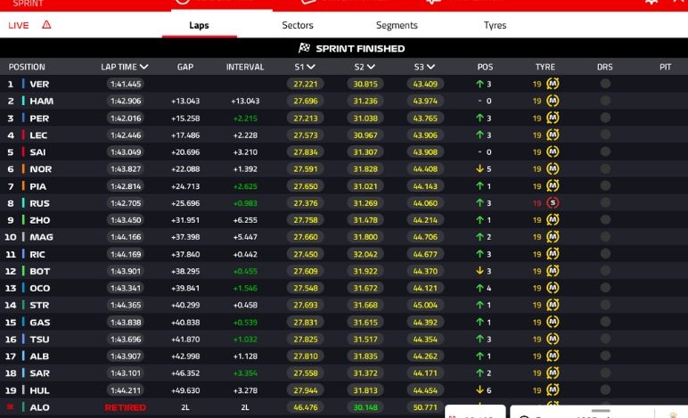Click the medium tyre icon for VER
The image size is (688, 418).
click(553, 84)
